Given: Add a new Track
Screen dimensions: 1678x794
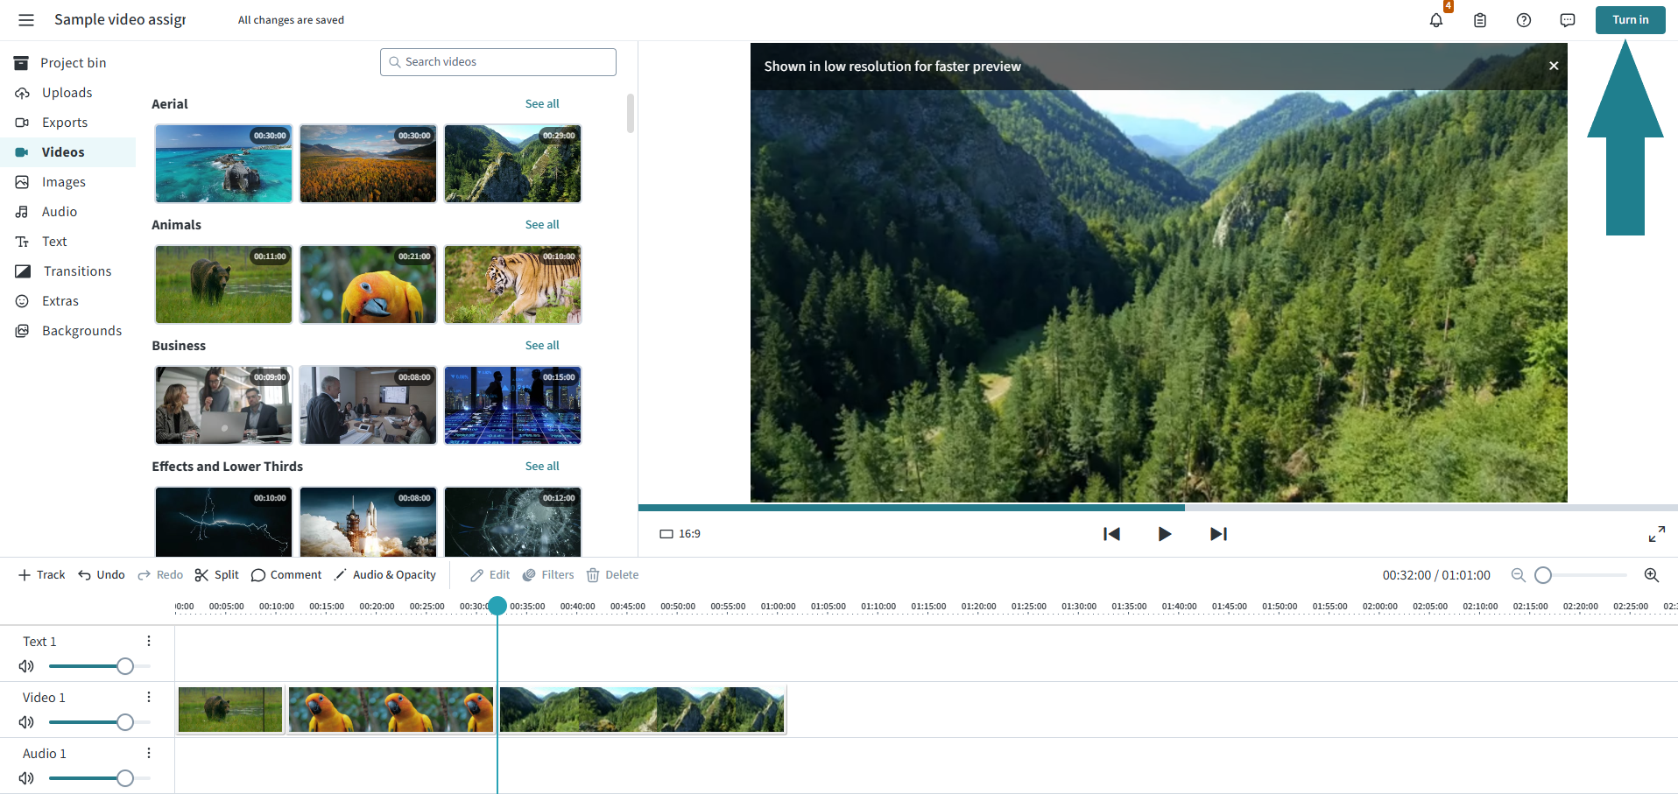Looking at the screenshot, I should click(x=41, y=575).
